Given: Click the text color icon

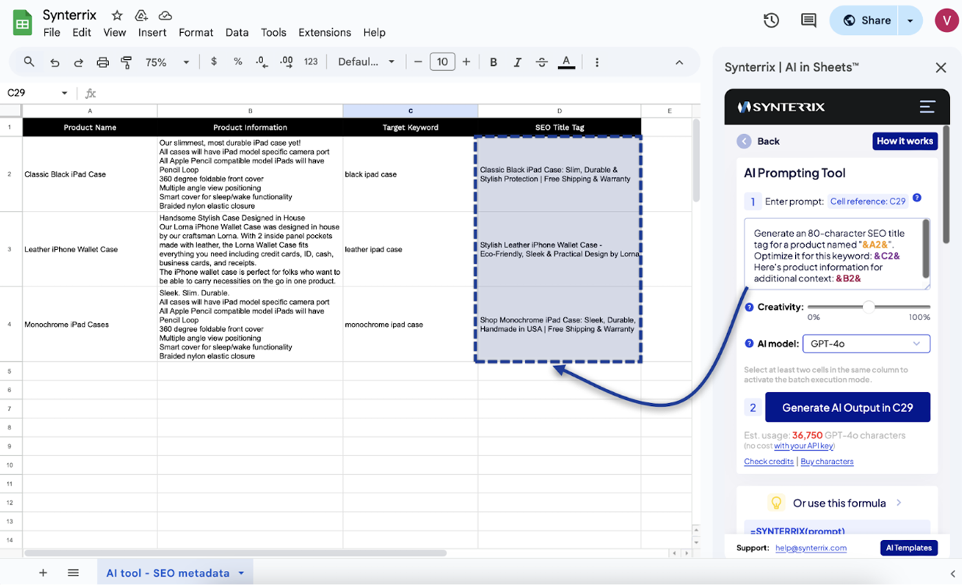Looking at the screenshot, I should coord(566,63).
